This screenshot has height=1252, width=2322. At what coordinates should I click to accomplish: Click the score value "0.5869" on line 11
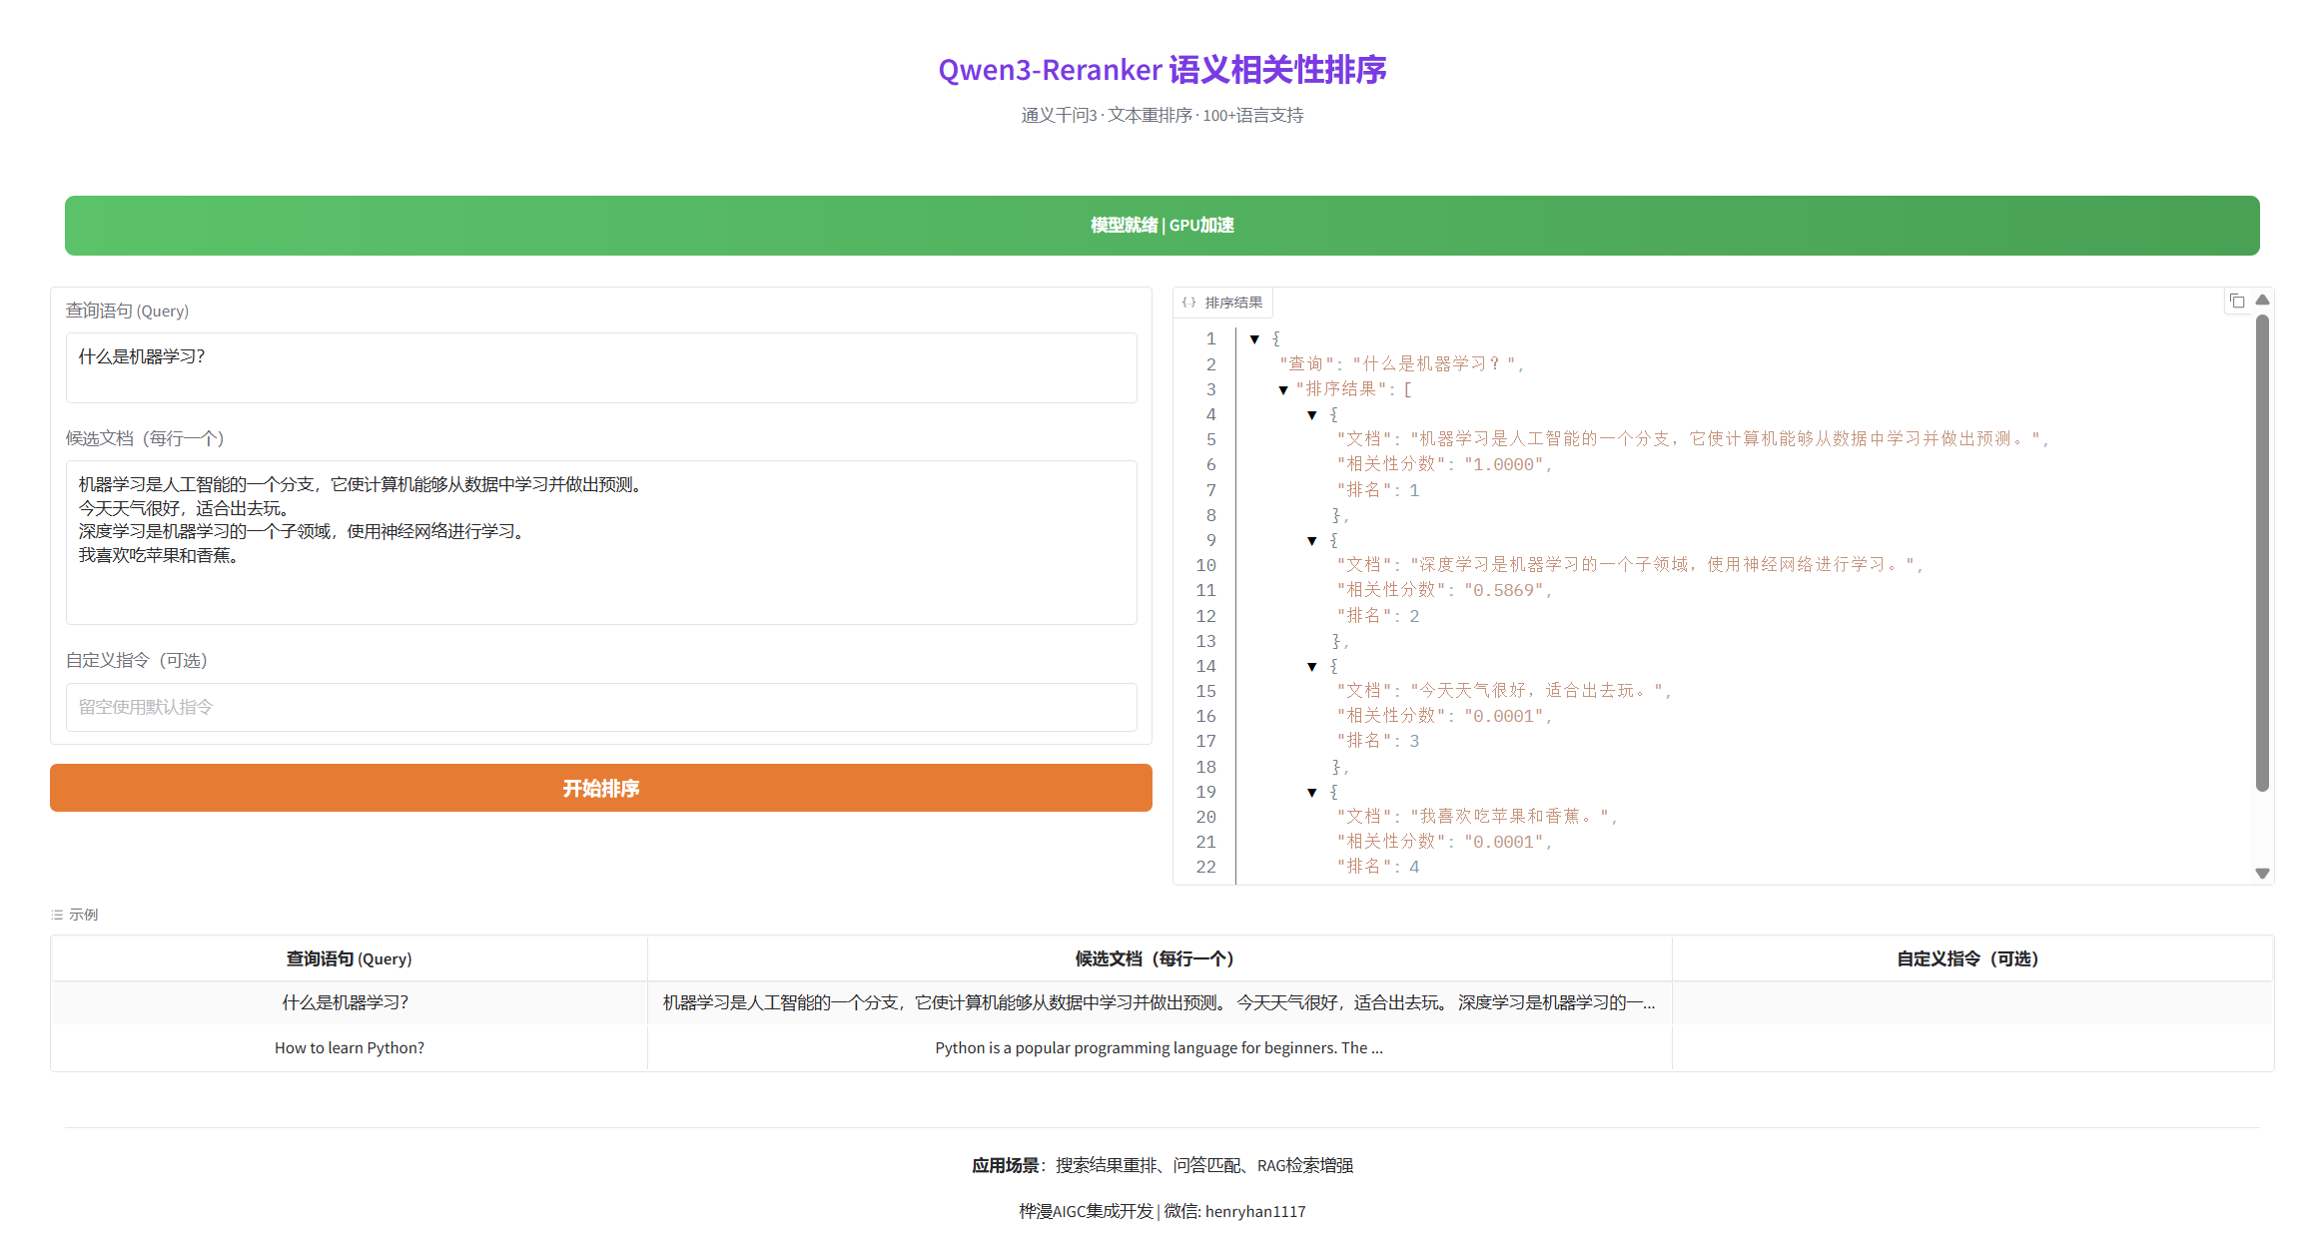click(1504, 590)
